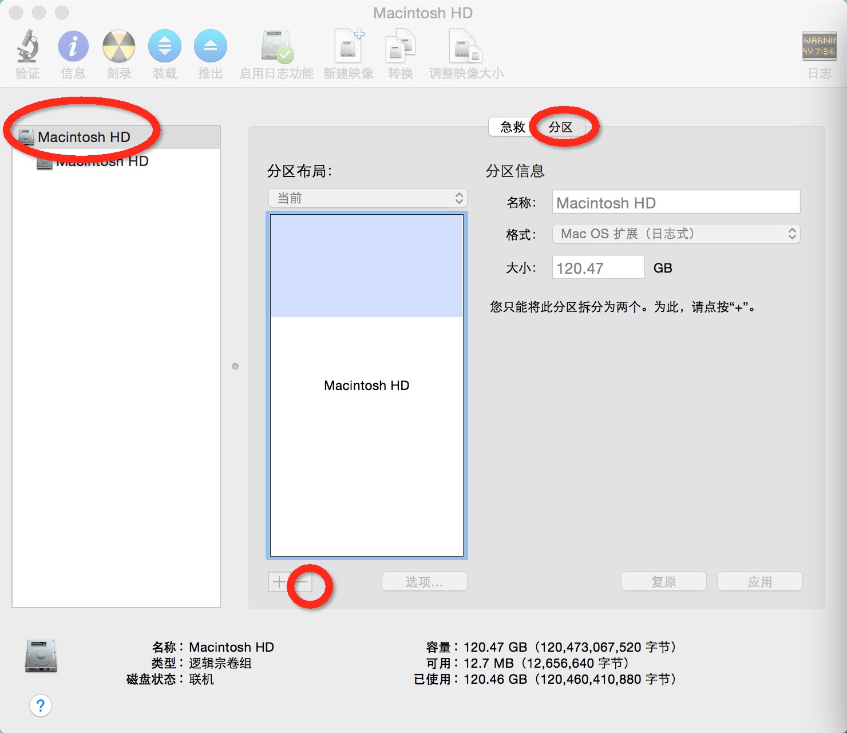Screen dimensions: 847x733
Task: Click Enable Journaling (启用日志功能) icon
Action: coord(277,46)
